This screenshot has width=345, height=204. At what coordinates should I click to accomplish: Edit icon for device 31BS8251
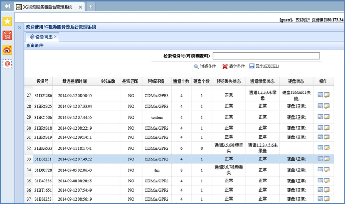tap(327, 159)
